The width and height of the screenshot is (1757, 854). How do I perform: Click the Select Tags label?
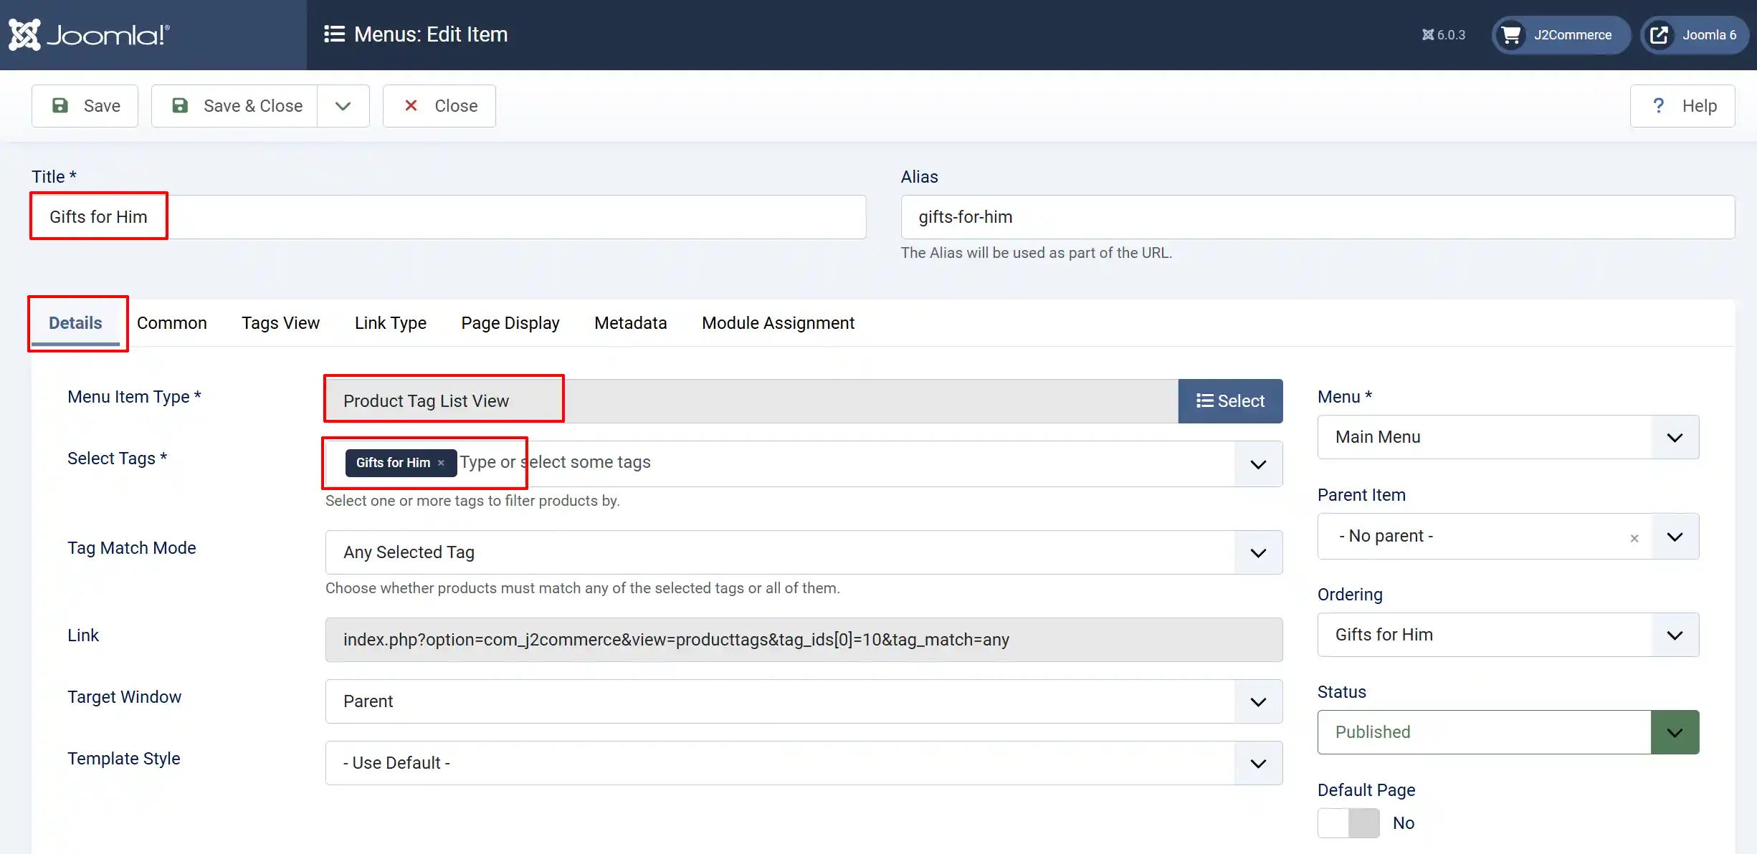tap(117, 459)
